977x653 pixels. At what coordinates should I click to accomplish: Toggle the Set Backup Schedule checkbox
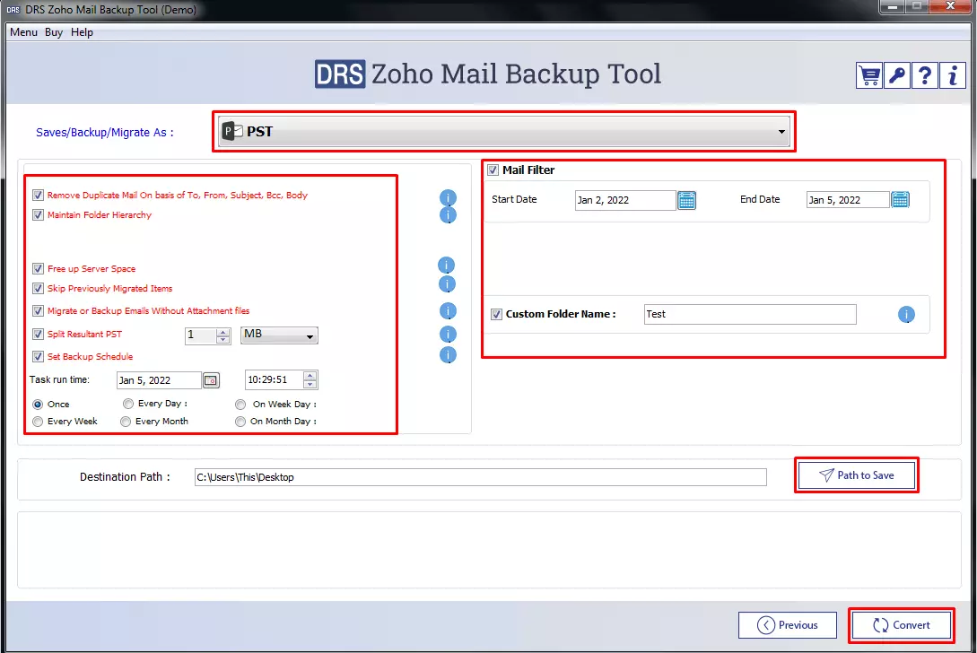point(38,356)
